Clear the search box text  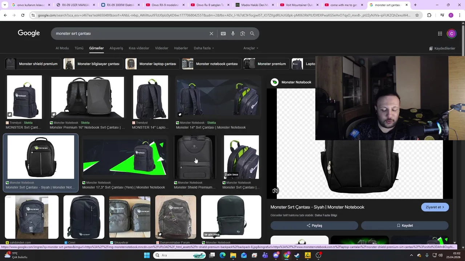(x=211, y=33)
